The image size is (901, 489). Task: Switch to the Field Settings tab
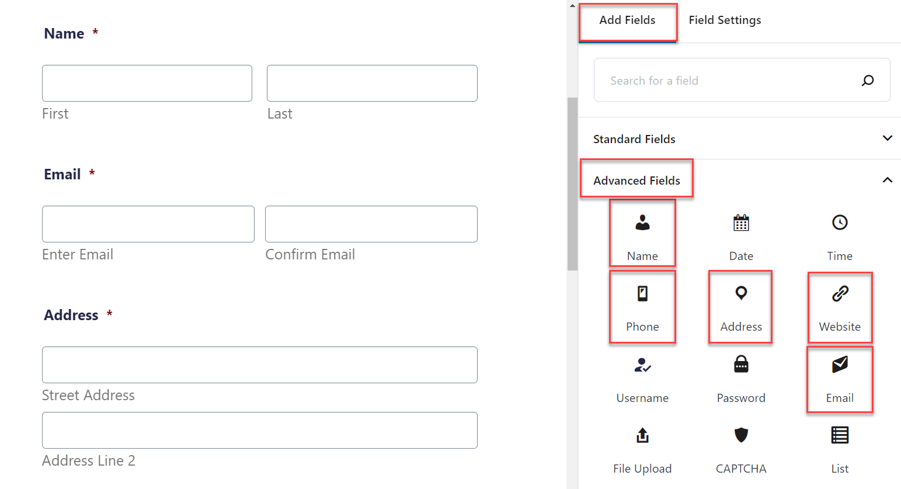pyautogui.click(x=725, y=20)
